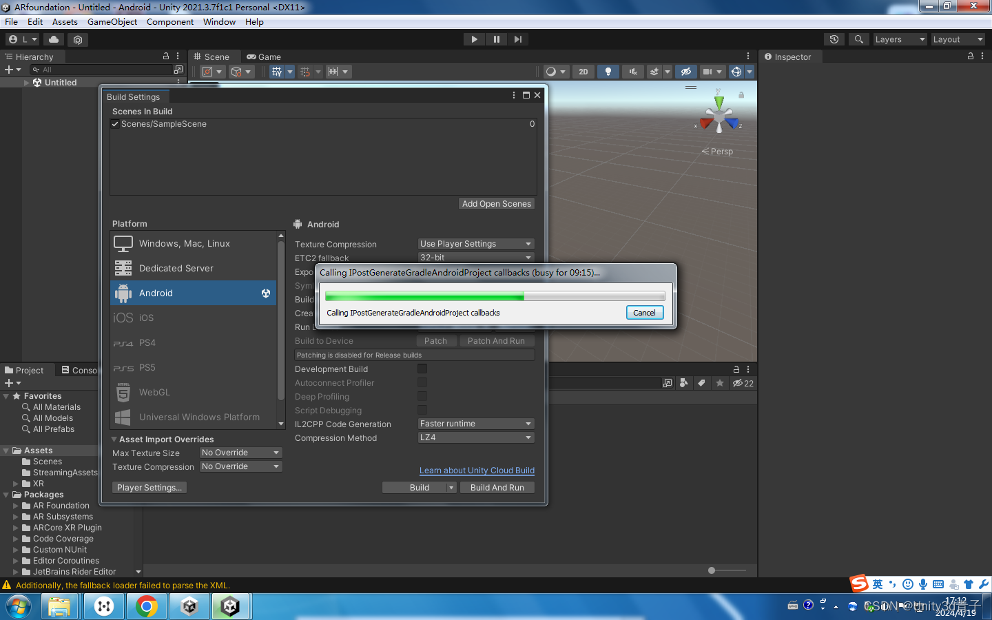Select the WebGL platform
The width and height of the screenshot is (992, 620).
coord(193,392)
